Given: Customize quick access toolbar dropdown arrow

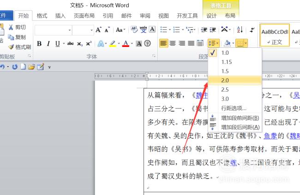Looking at the screenshot, I should coord(49,67).
